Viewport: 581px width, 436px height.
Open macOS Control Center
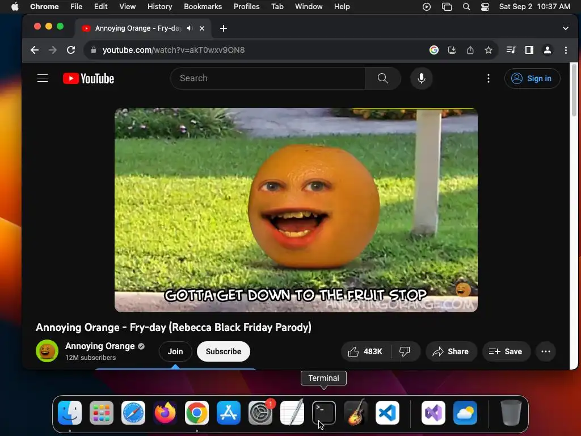coord(485,7)
